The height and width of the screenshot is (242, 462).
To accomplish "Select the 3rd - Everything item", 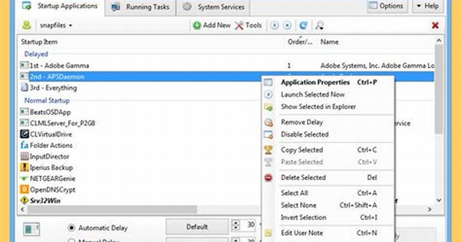I will pyautogui.click(x=53, y=88).
